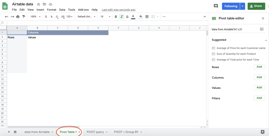269x136 pixels.
Task: View last edit history link
Action: [x=118, y=10]
